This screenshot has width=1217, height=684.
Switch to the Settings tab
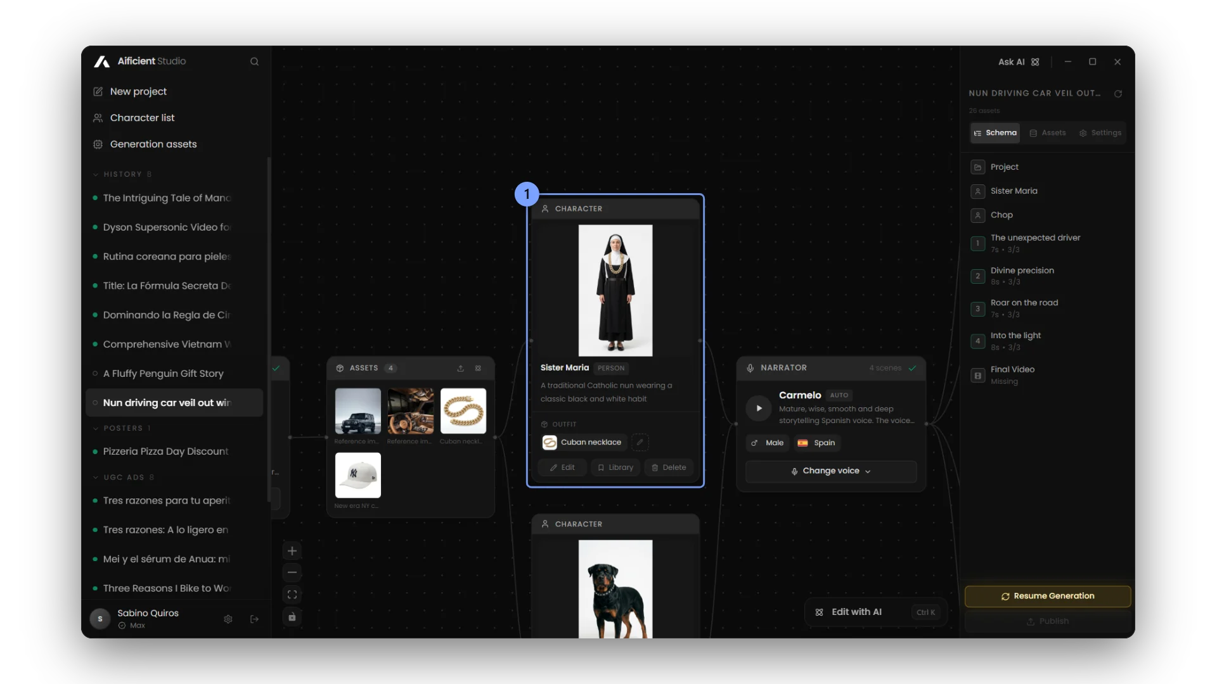1100,133
